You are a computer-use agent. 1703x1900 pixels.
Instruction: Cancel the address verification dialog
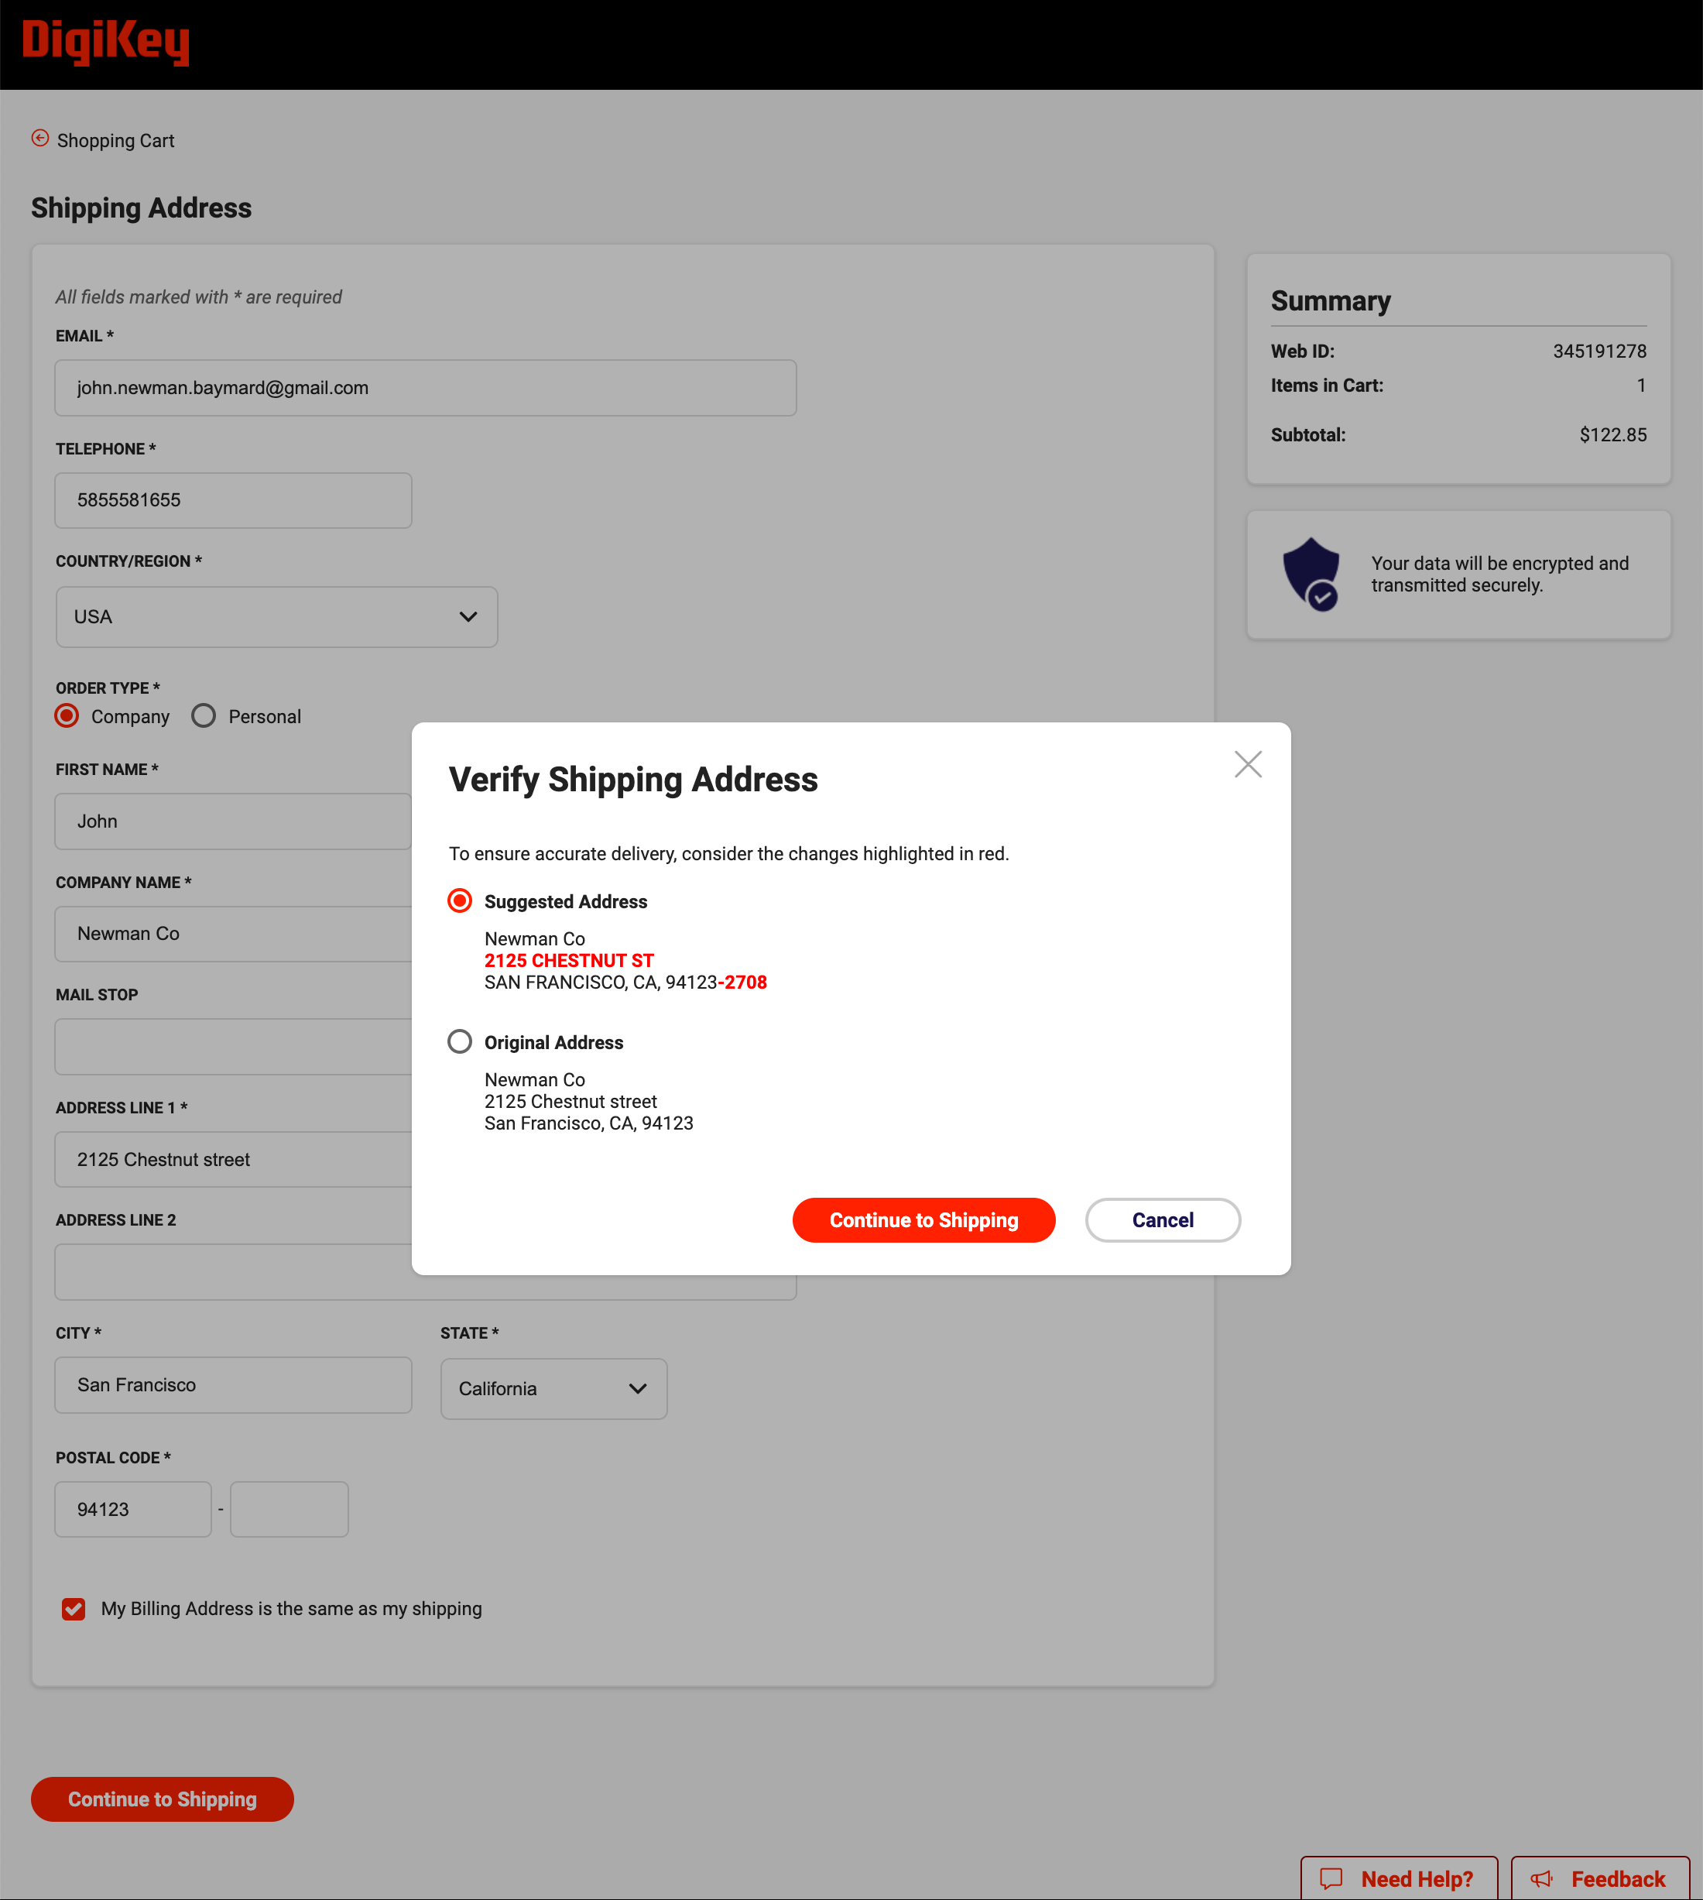pos(1162,1219)
